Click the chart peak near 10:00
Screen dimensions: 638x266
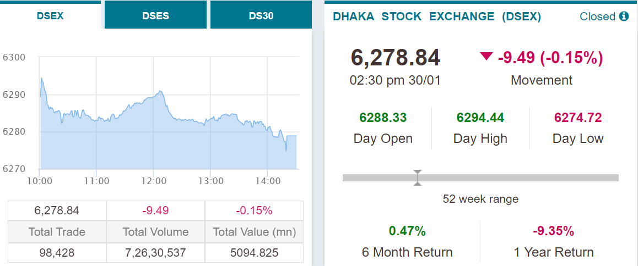(41, 78)
